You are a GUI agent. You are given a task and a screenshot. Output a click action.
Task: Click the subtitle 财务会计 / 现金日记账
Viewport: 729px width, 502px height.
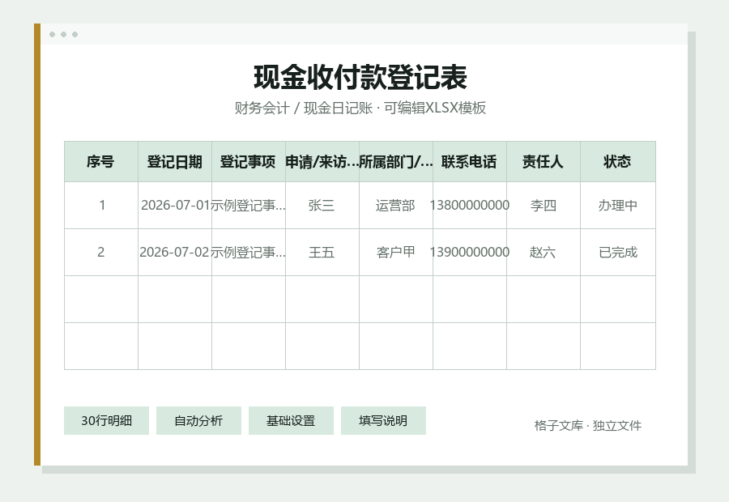tap(304, 108)
